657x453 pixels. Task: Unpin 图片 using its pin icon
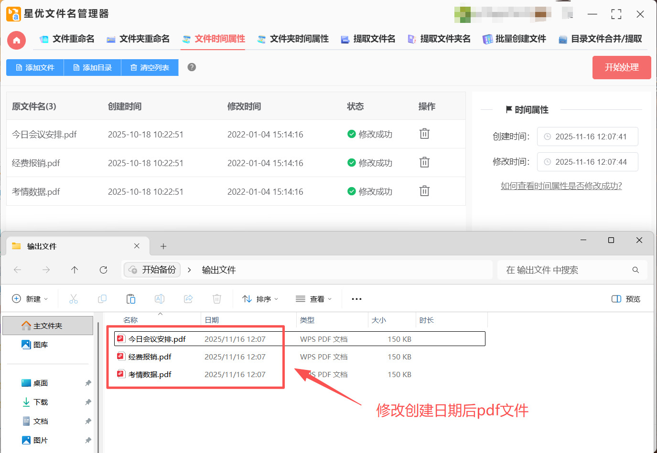tap(88, 440)
